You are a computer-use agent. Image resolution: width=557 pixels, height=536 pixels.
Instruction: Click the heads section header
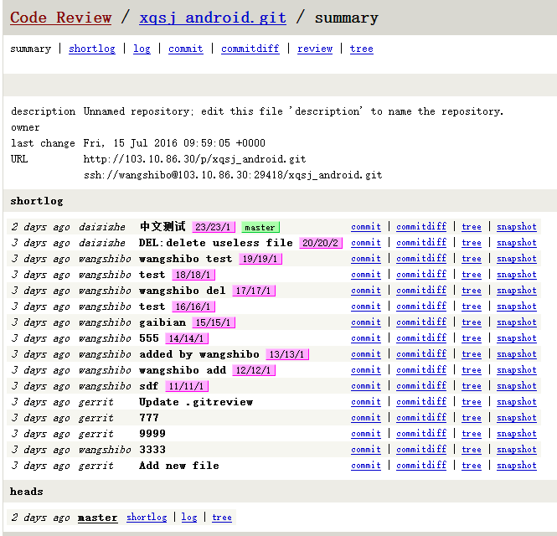coord(27,492)
